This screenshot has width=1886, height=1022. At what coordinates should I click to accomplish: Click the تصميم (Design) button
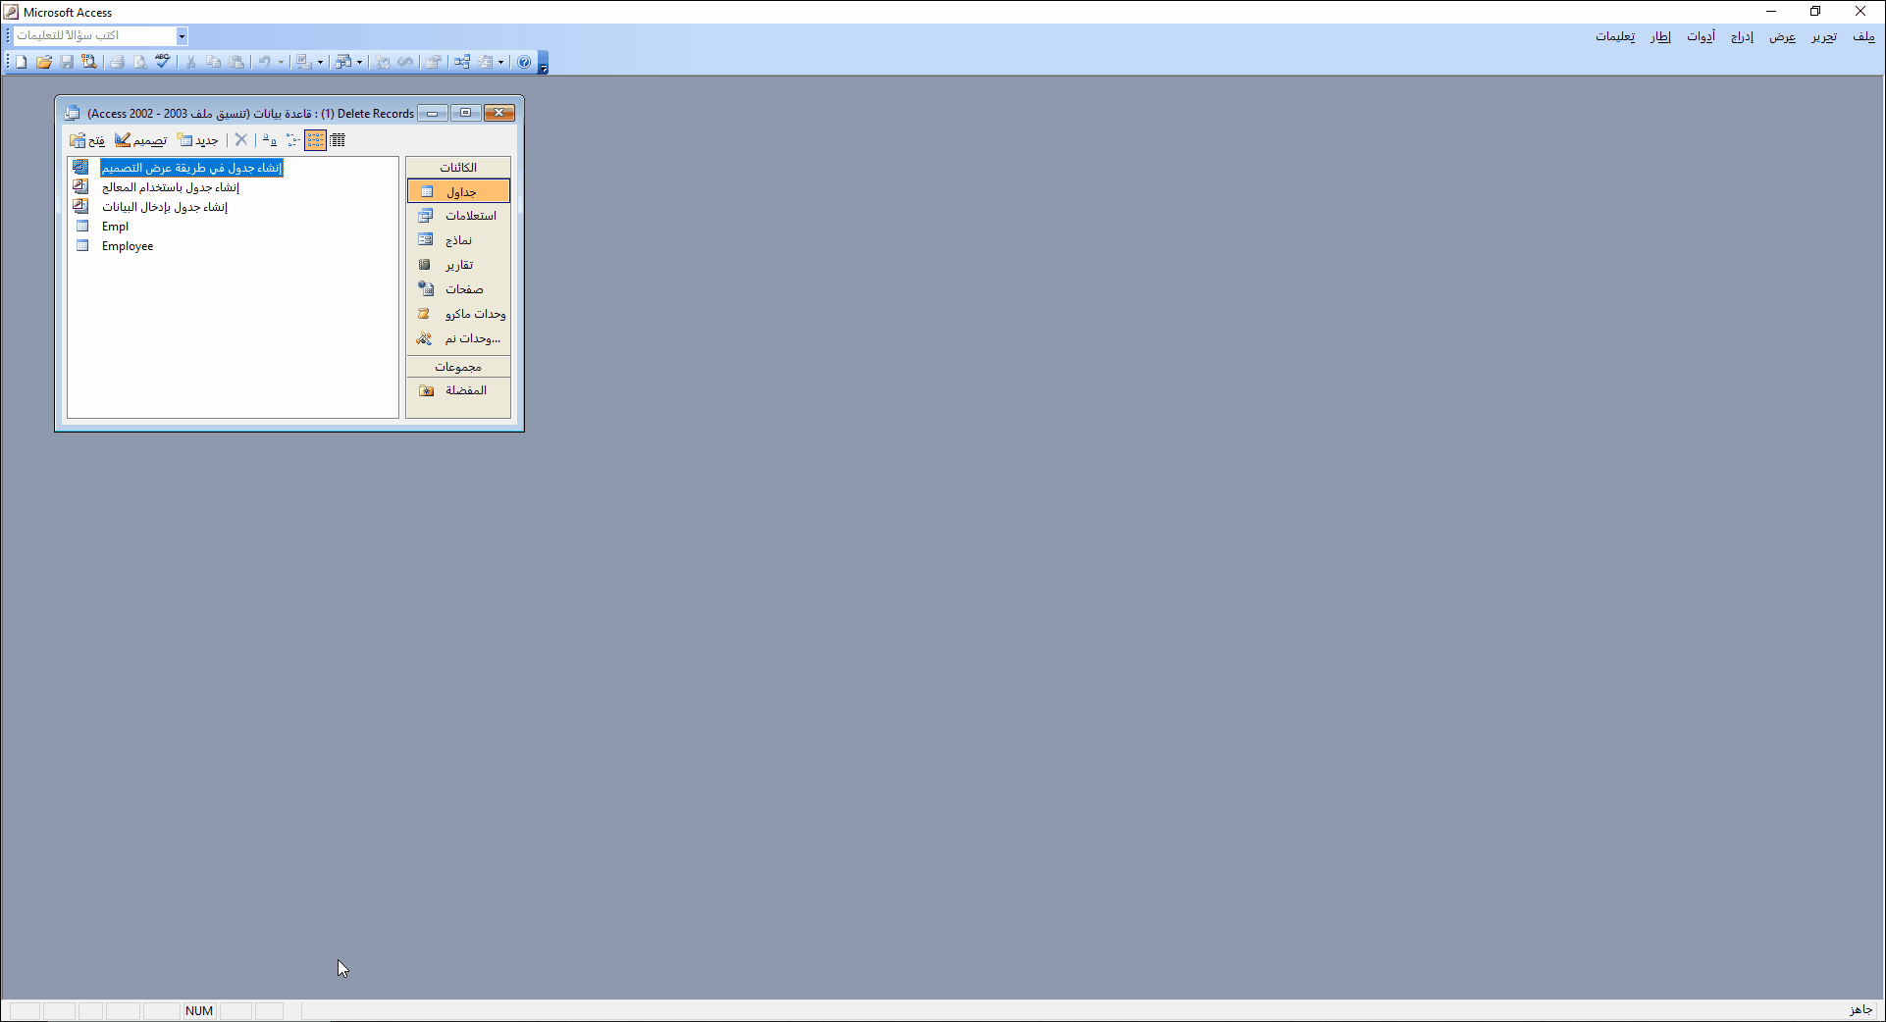pyautogui.click(x=140, y=140)
